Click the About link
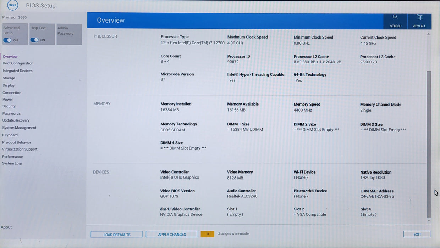440x248 pixels. click(x=6, y=227)
